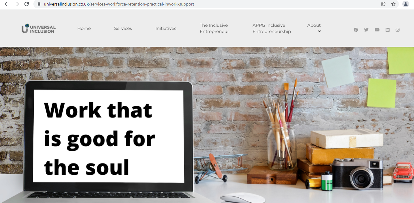The height and width of the screenshot is (203, 414).
Task: Open the Services nav item
Action: click(x=123, y=28)
